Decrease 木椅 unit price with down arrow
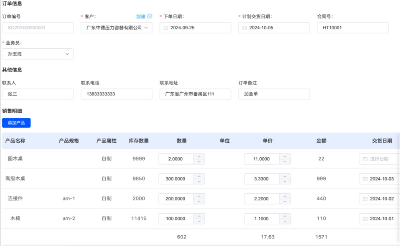 click(285, 222)
